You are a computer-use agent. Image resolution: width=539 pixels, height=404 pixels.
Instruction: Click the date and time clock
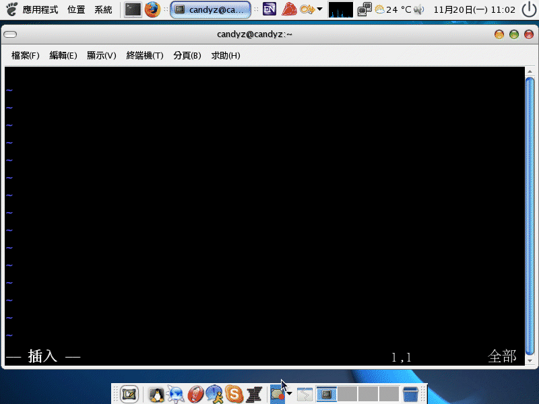pyautogui.click(x=474, y=9)
